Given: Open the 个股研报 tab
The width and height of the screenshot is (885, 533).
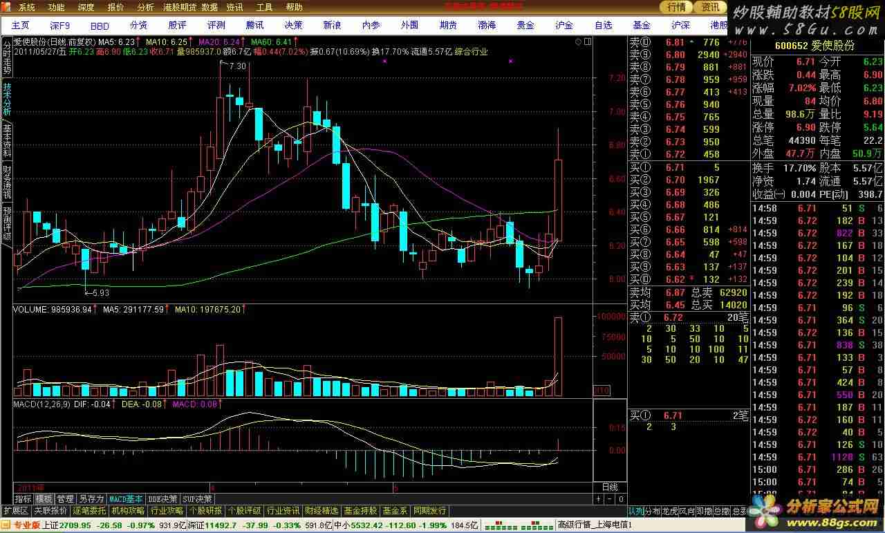Looking at the screenshot, I should [206, 511].
